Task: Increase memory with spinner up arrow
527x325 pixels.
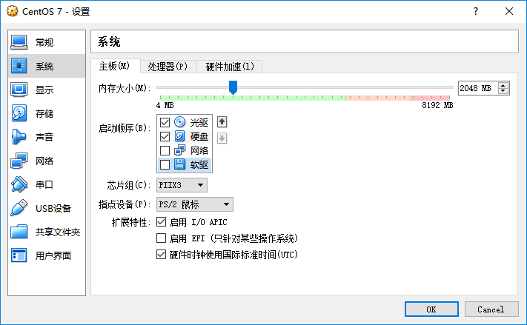Action: pos(503,85)
